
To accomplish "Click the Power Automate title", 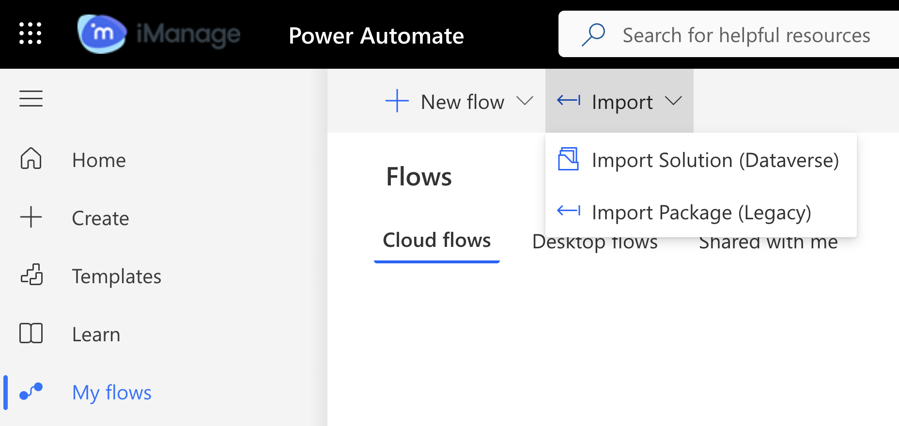I will click(x=376, y=35).
